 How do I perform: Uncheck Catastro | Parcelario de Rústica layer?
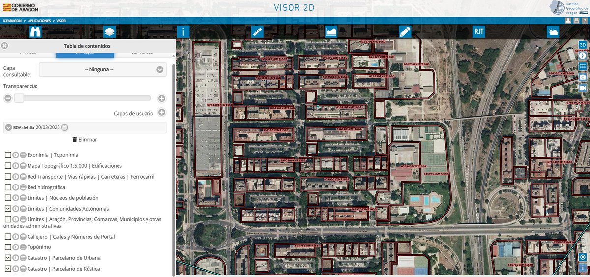8,269
